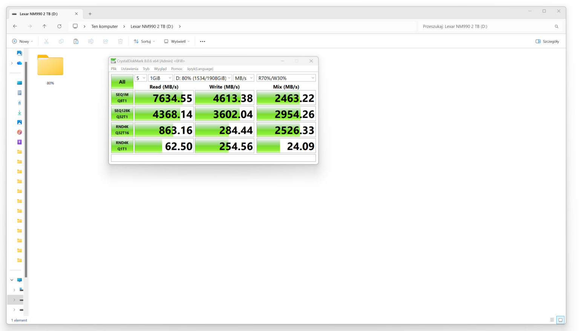Open the Ustawienia menu in CrystalDiskMark
Screen dimensions: 579x331
(x=129, y=69)
